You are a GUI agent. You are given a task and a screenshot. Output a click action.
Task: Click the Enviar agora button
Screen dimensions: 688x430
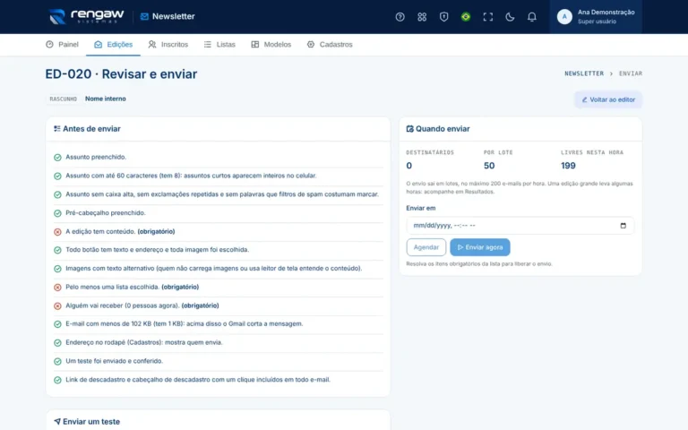point(479,247)
